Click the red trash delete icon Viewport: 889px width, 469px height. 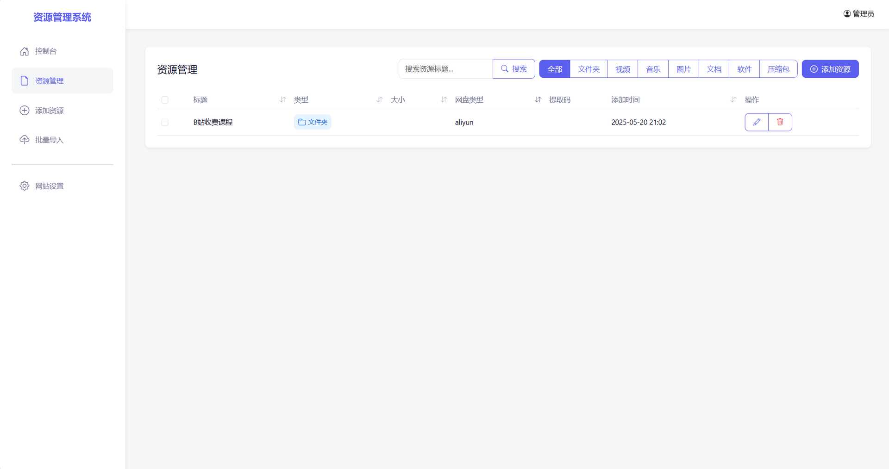pyautogui.click(x=780, y=122)
